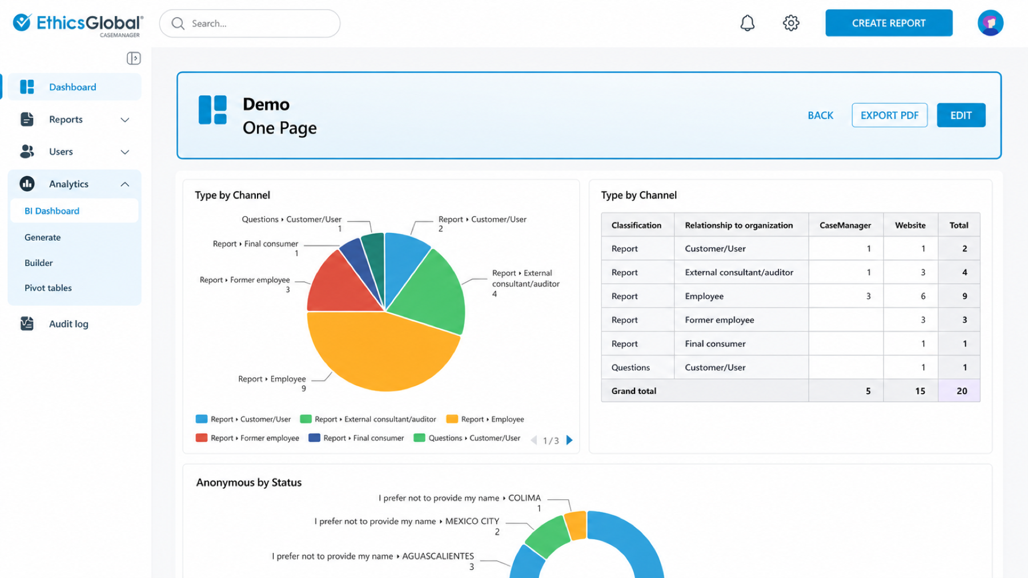1028x578 pixels.
Task: Click the EXPORT PDF button
Action: coord(889,115)
